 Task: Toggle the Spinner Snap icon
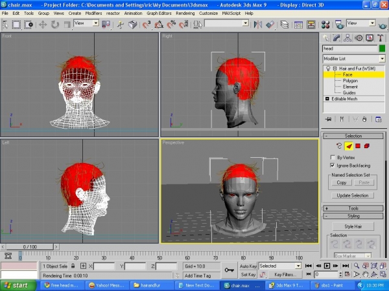click(x=183, y=25)
